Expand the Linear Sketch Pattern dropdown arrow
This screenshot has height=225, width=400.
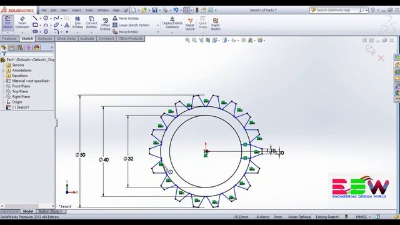[157, 25]
